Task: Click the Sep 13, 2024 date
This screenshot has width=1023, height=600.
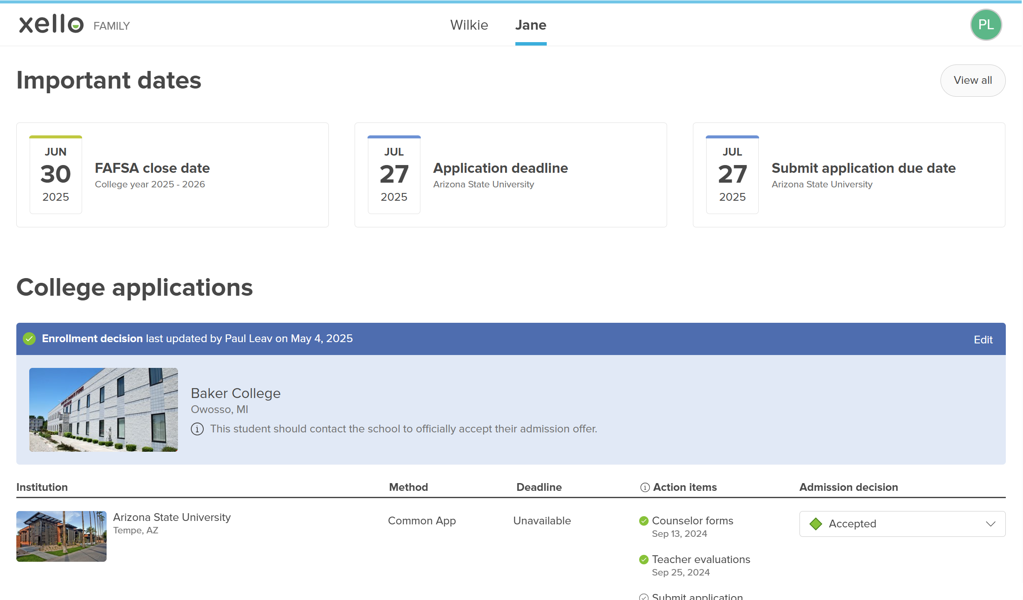Action: [680, 533]
